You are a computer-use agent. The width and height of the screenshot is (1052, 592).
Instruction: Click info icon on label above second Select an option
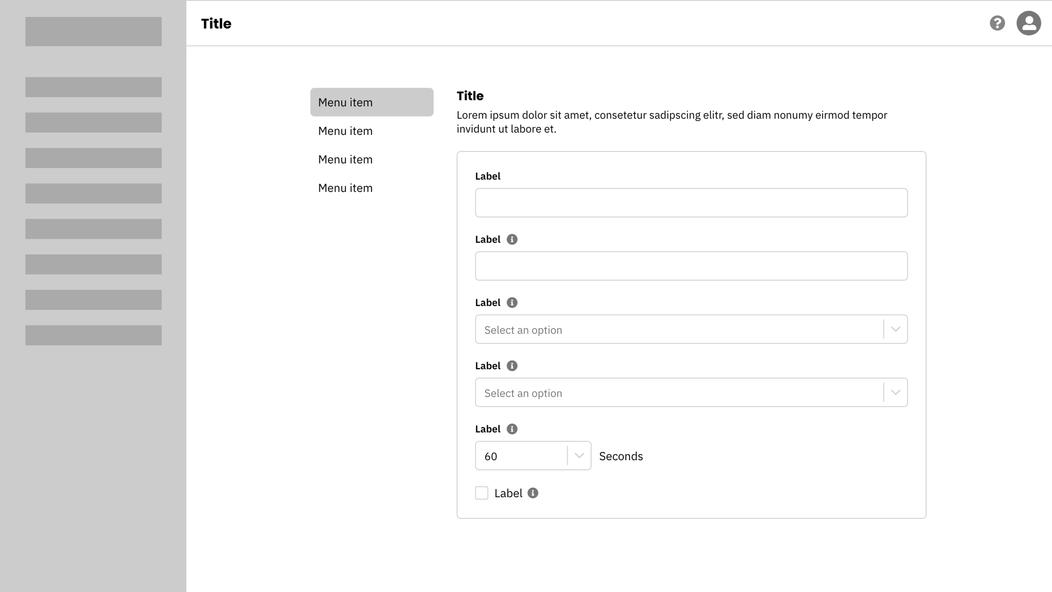pos(512,366)
